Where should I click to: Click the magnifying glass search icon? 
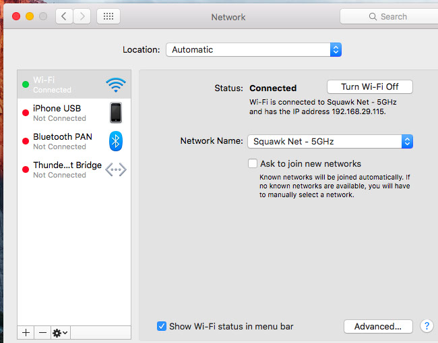pos(373,16)
